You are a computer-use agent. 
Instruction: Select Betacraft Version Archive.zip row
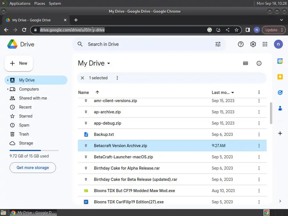[172, 146]
